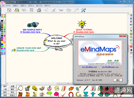Click the New Map toolbar icon

click(x=9, y=10)
